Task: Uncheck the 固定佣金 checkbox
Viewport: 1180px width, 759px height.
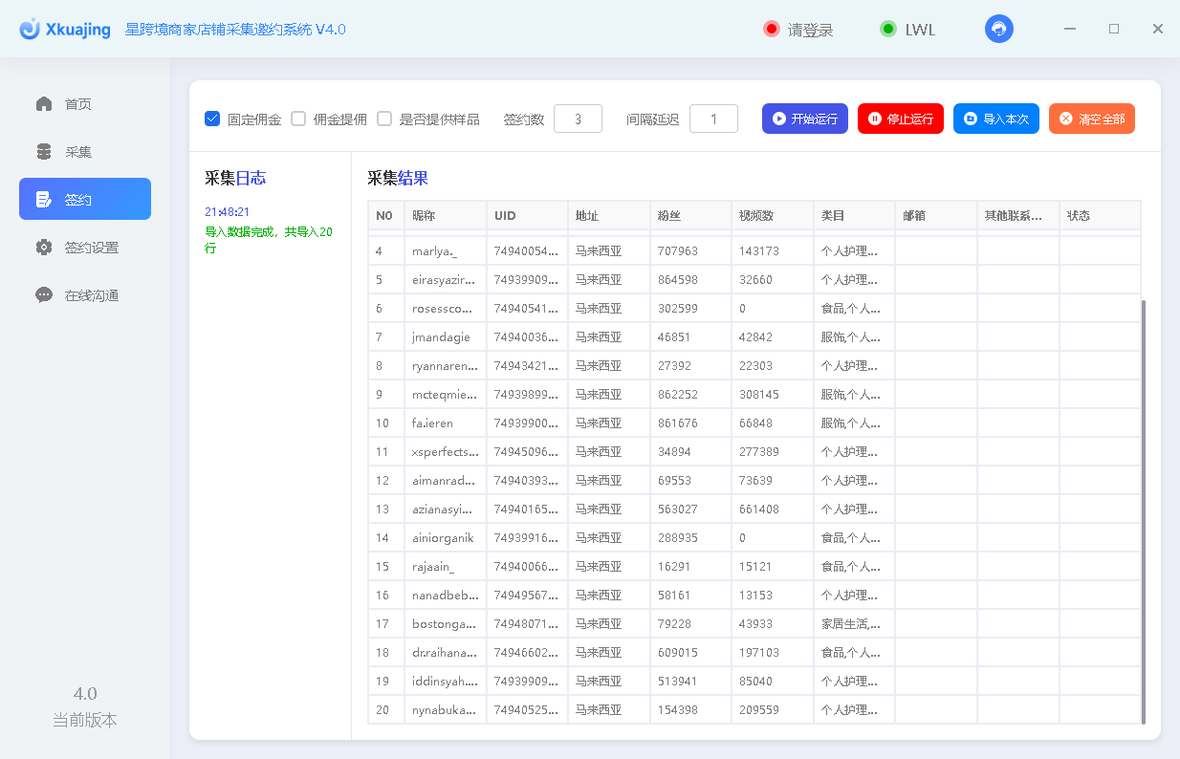Action: click(x=212, y=119)
